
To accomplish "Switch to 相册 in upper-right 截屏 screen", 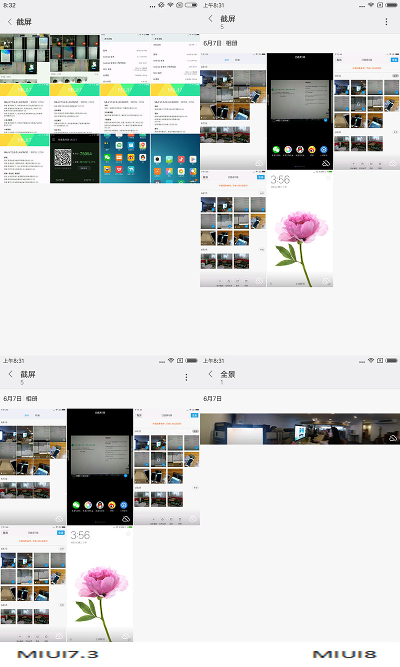I will [231, 43].
